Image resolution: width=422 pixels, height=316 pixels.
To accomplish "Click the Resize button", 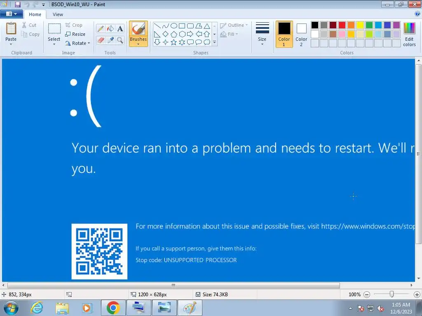I will [75, 34].
